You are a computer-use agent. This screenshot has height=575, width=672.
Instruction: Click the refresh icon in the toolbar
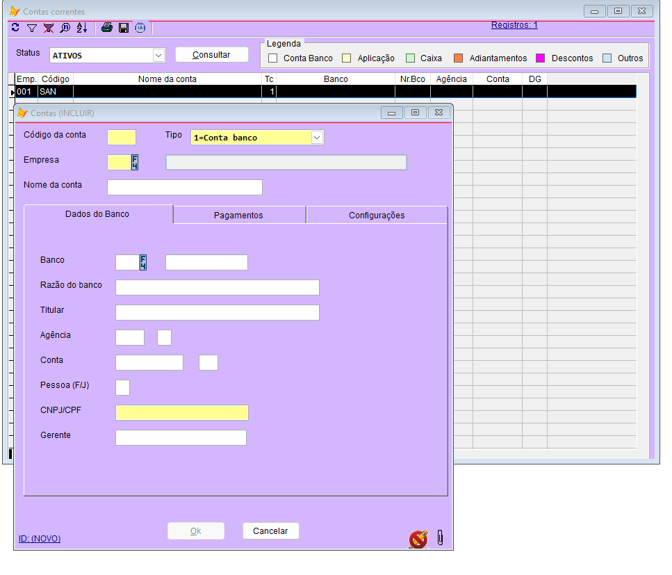(x=15, y=28)
